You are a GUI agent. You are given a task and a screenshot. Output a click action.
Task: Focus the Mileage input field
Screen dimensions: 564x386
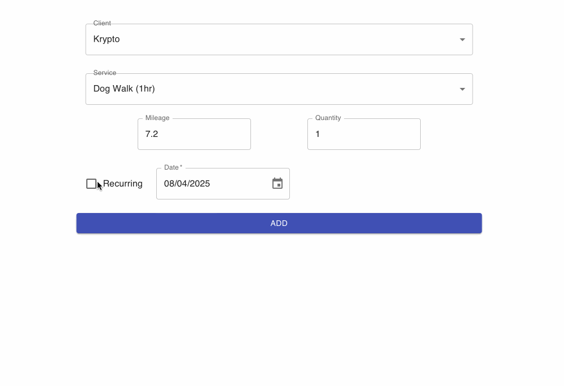point(194,134)
